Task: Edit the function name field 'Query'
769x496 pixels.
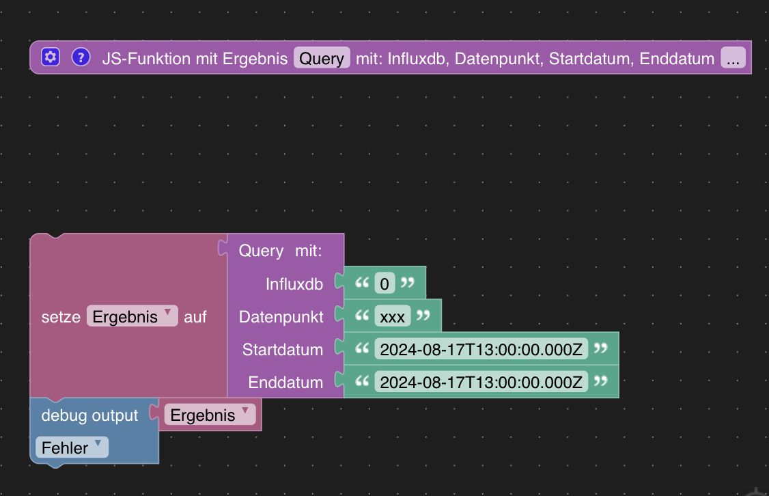Action: (322, 58)
